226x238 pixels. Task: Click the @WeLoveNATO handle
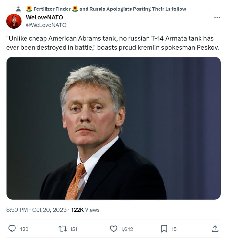point(46,25)
